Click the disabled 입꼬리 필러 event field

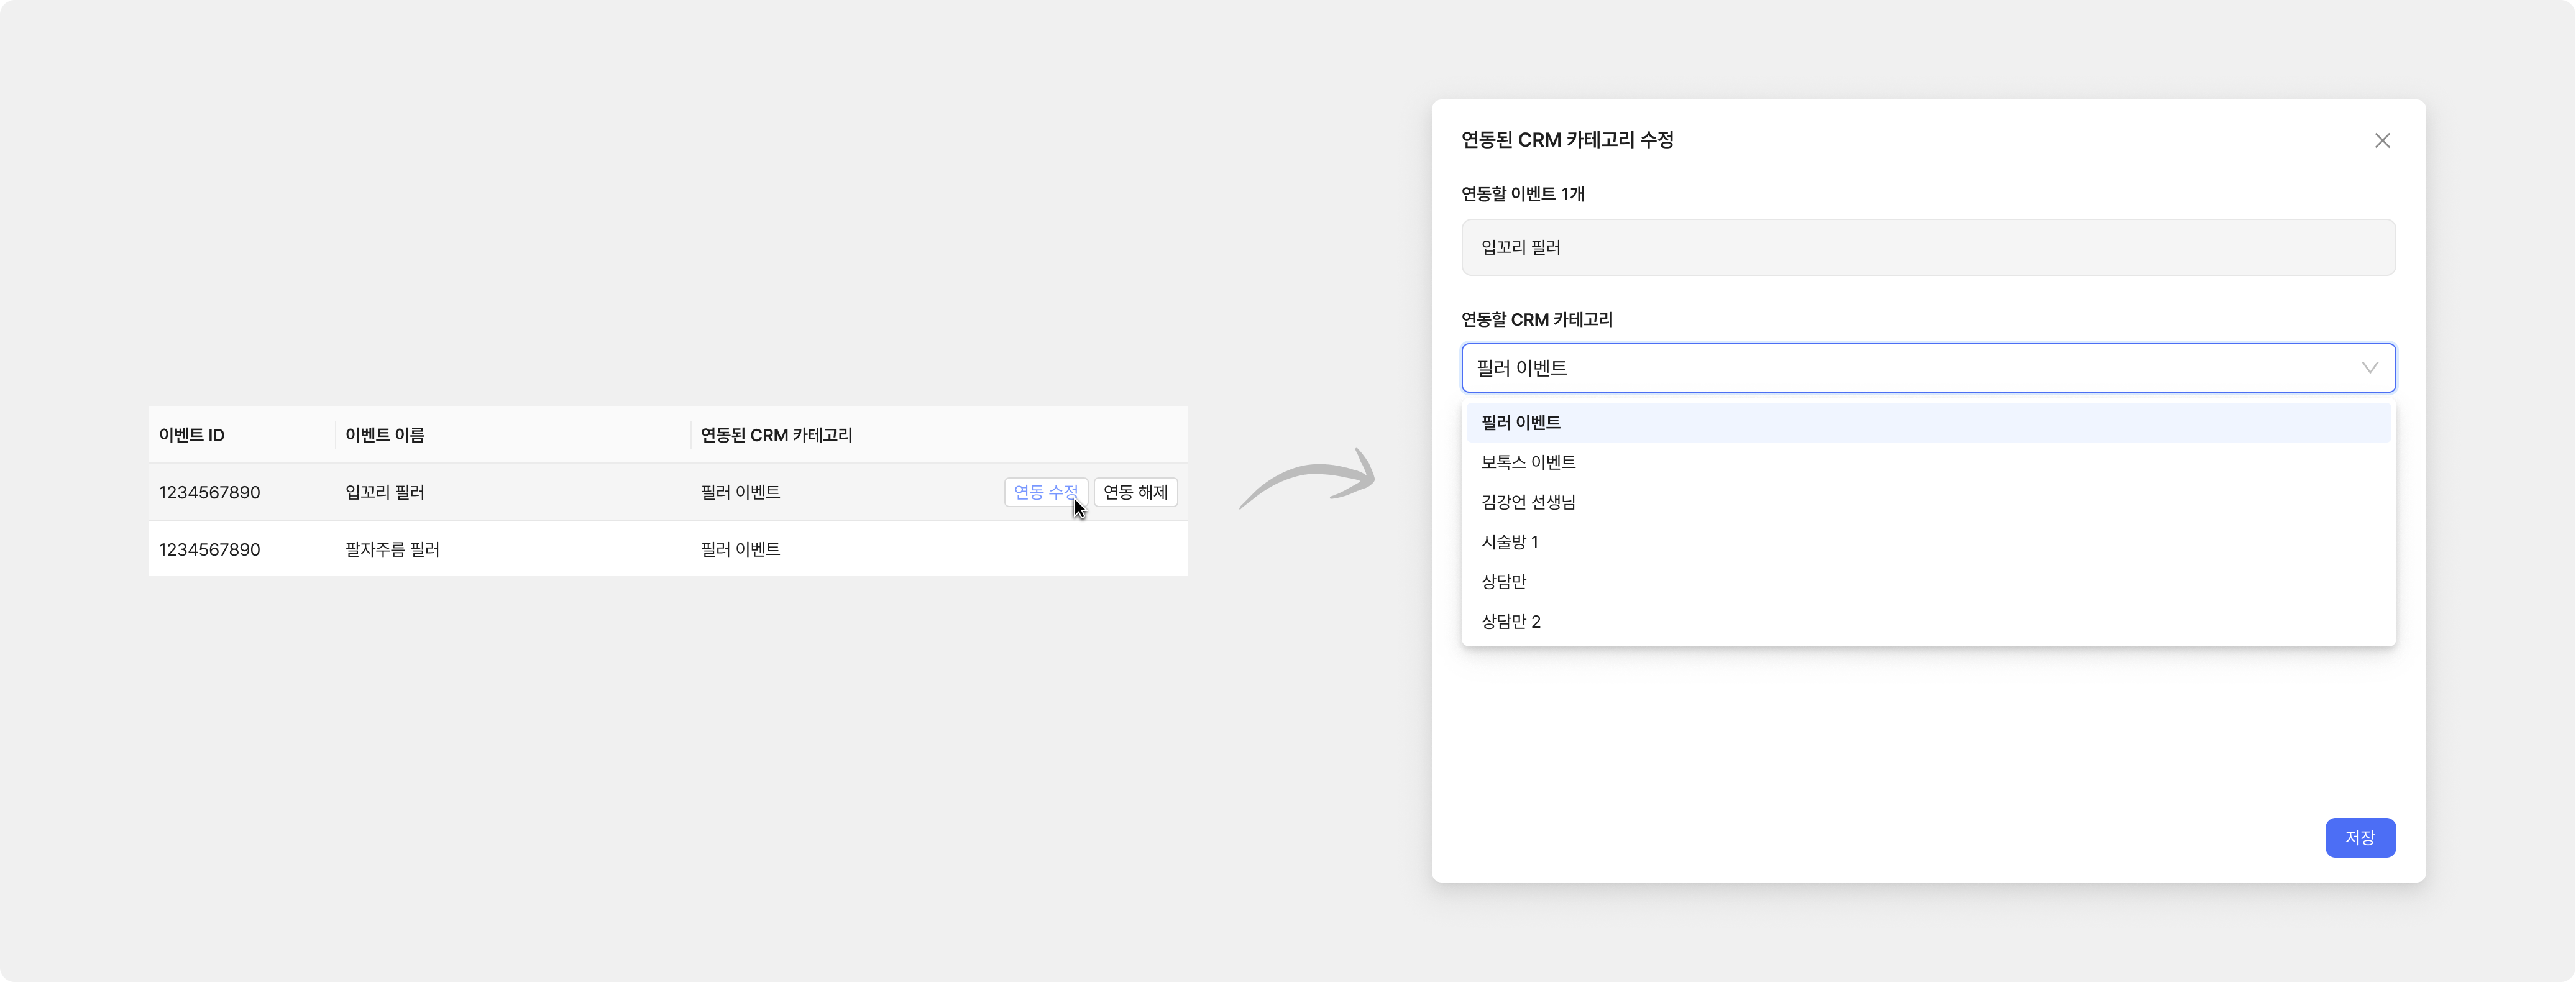pyautogui.click(x=1927, y=248)
